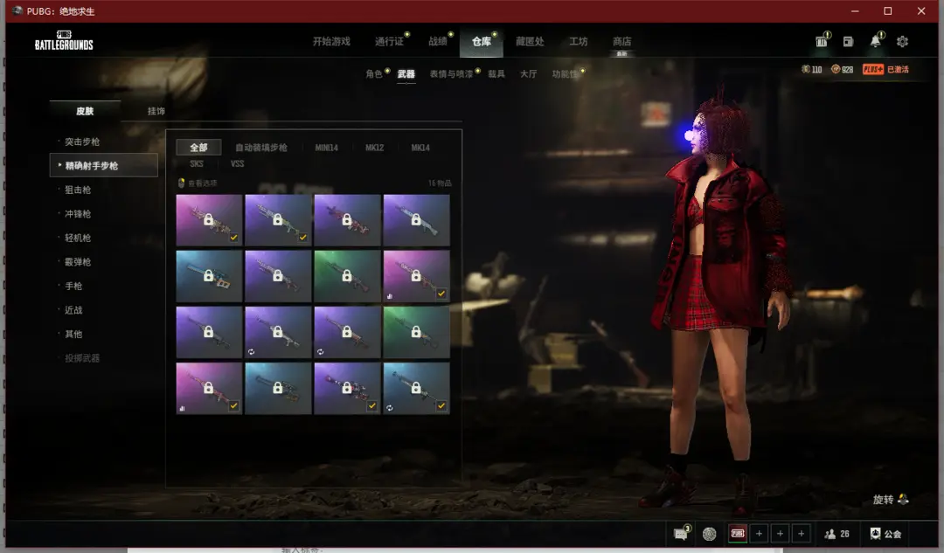Image resolution: width=944 pixels, height=553 pixels.
Task: Select the fourth-row second blue skin
Action: [278, 388]
